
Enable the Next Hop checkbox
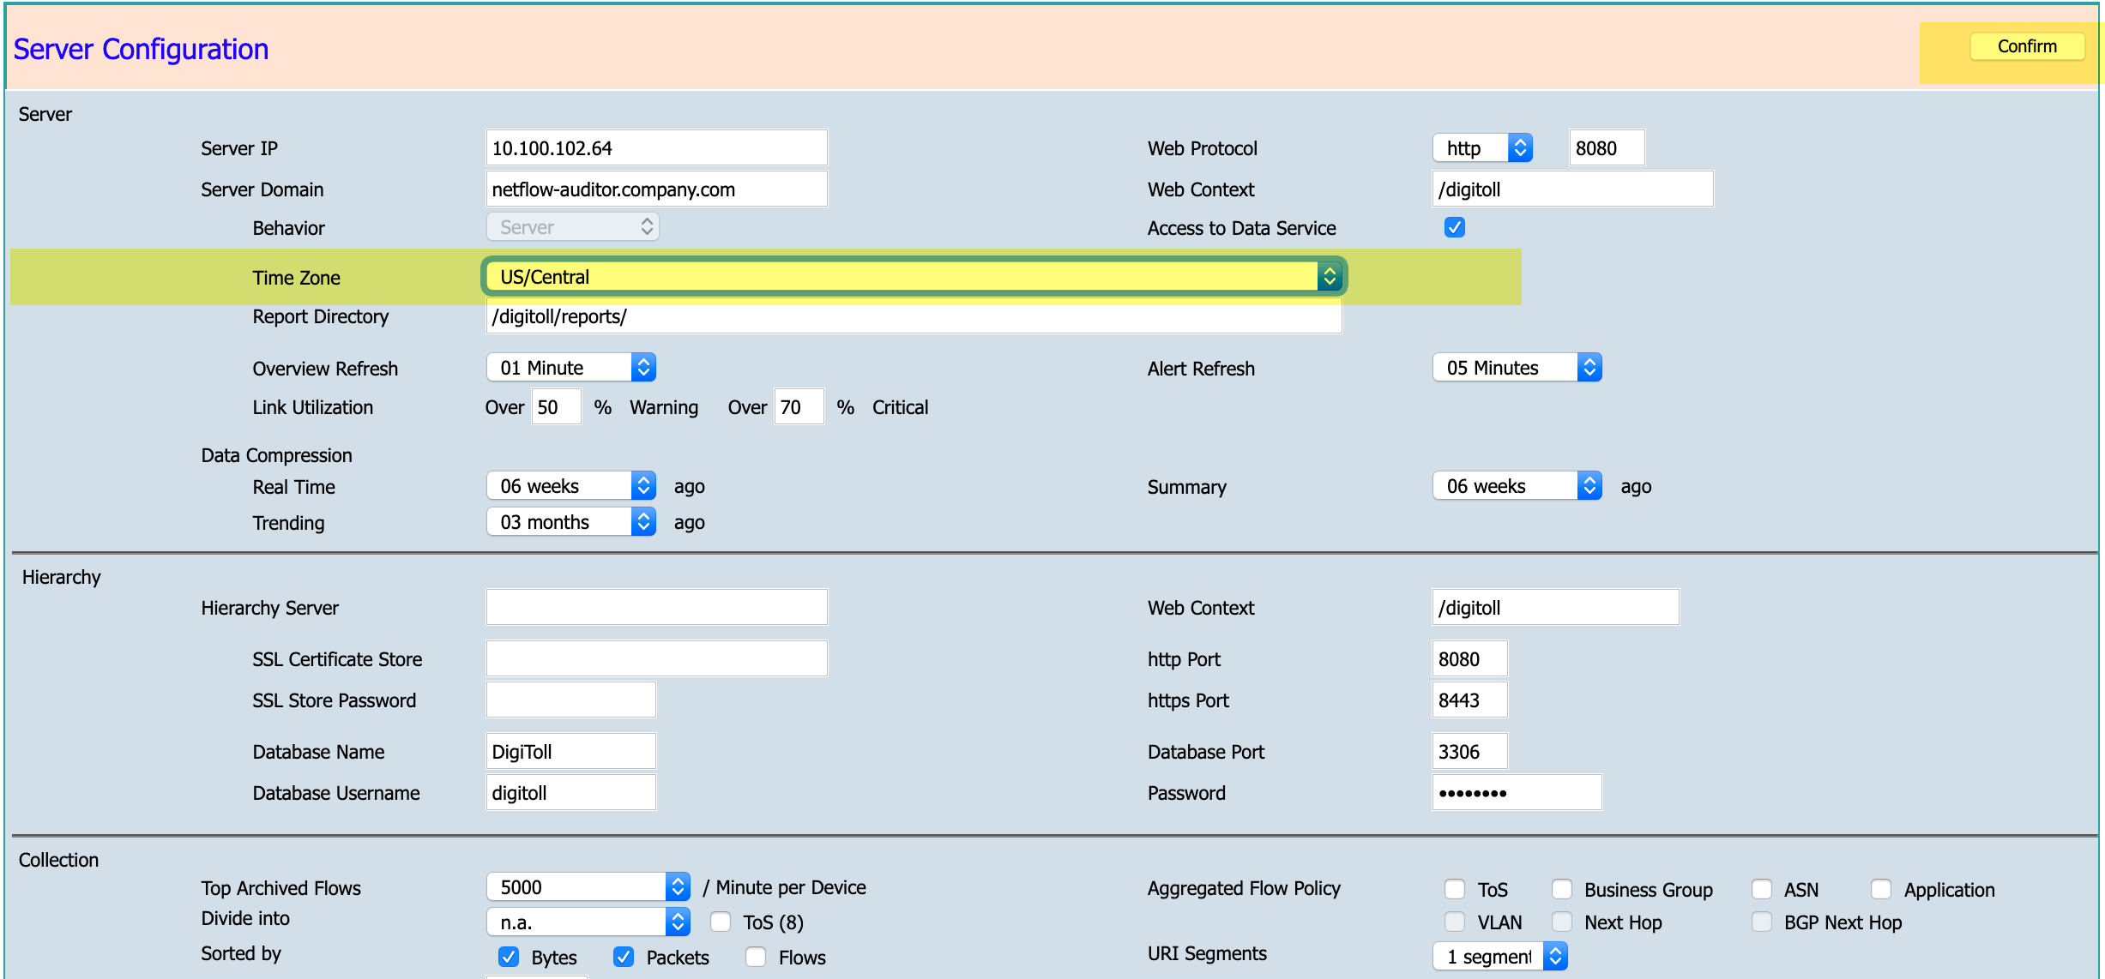tap(1562, 922)
